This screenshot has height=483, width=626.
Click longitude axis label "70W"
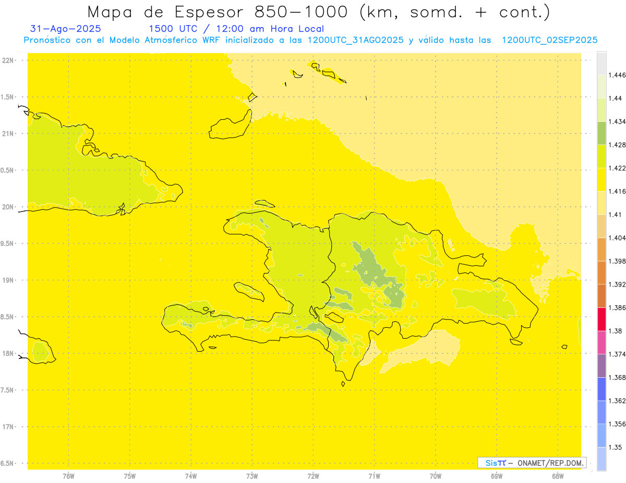coord(436,476)
